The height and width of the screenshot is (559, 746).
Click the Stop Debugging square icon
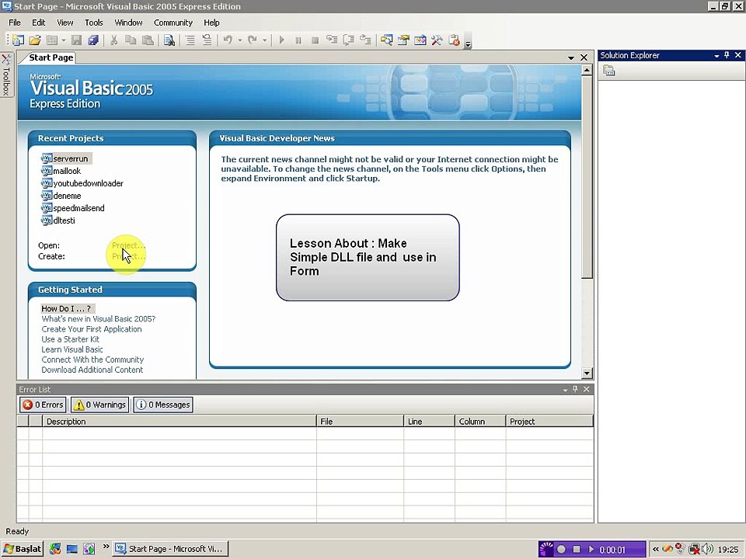point(315,40)
